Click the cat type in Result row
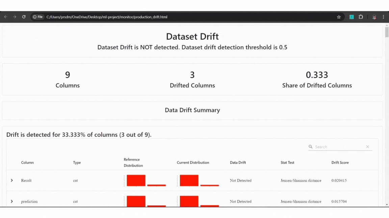Screen dimensions: 389x218 point(75,180)
